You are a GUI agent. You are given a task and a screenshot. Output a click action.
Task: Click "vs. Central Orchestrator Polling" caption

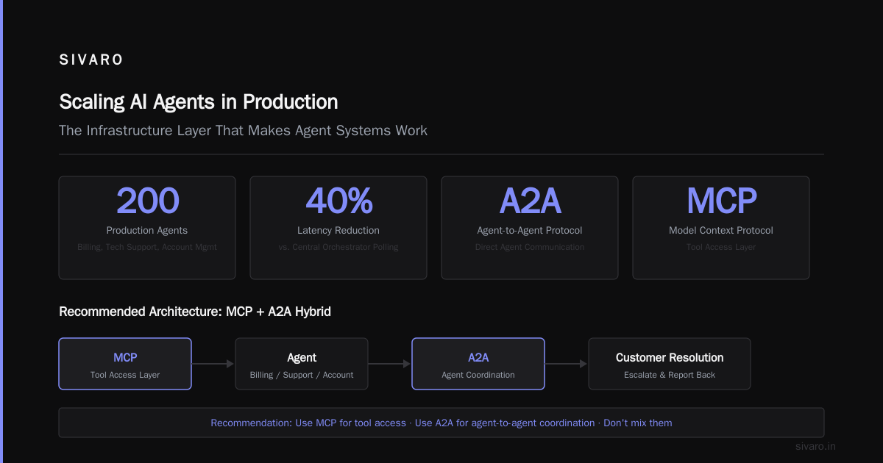(338, 247)
